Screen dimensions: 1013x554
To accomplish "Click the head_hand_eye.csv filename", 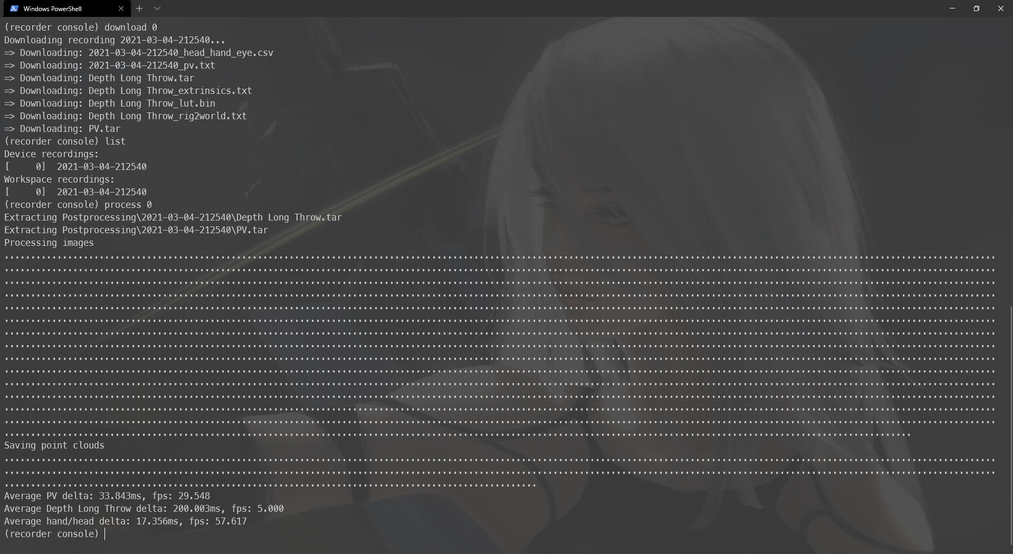I will pos(180,53).
